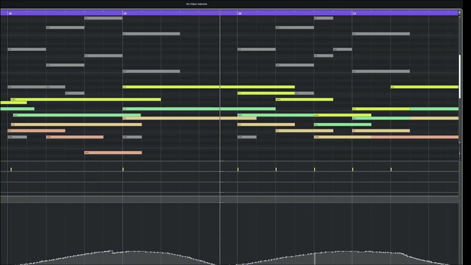The height and width of the screenshot is (265, 471).
Task: Select the green G2 note in bar 20
Action: pyautogui.click(x=343, y=124)
